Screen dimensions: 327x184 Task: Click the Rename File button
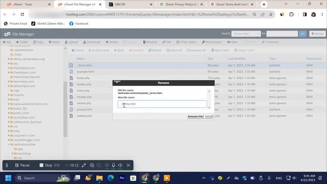point(195,117)
